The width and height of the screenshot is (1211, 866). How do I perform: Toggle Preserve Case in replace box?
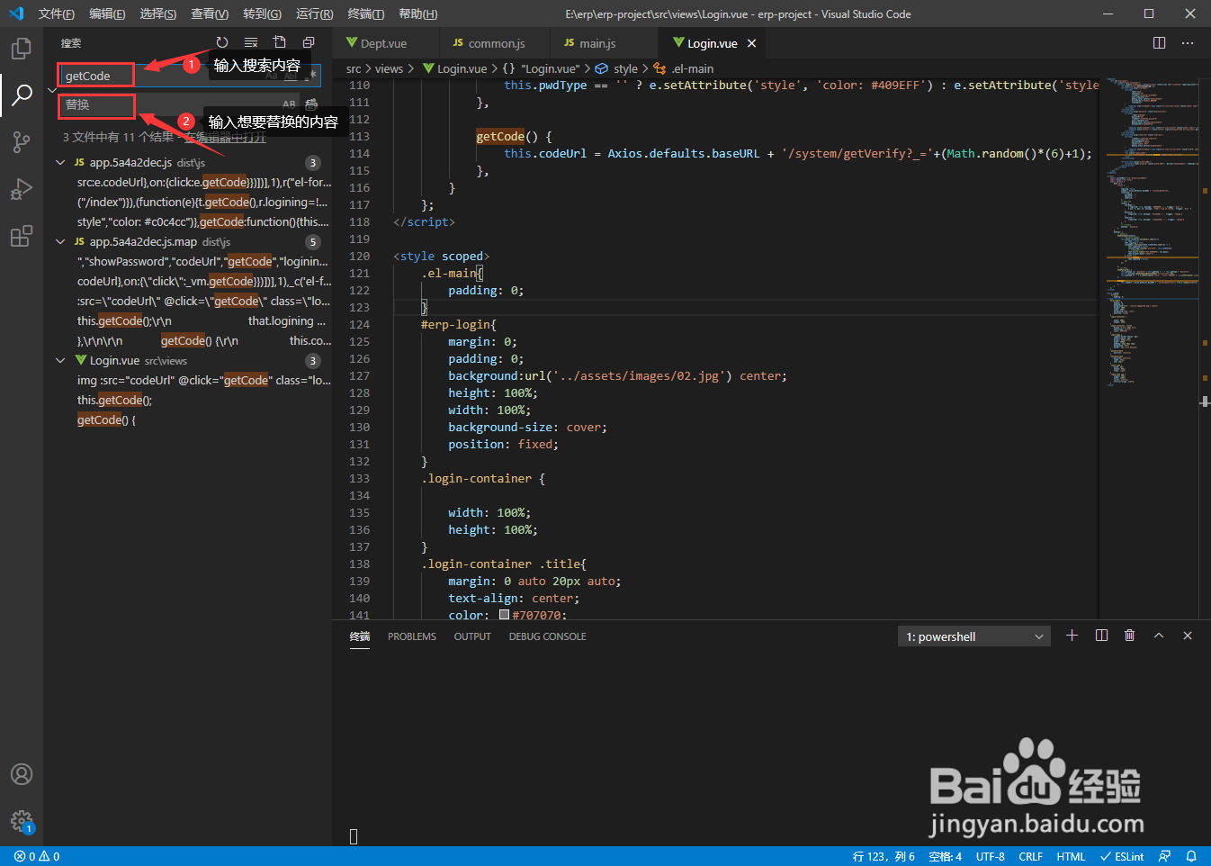click(289, 104)
